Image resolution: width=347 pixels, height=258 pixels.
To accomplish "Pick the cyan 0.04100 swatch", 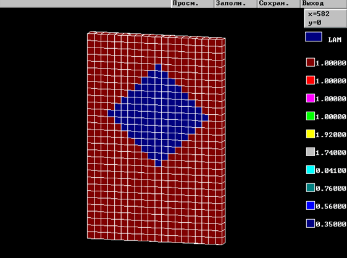I will click(x=311, y=170).
